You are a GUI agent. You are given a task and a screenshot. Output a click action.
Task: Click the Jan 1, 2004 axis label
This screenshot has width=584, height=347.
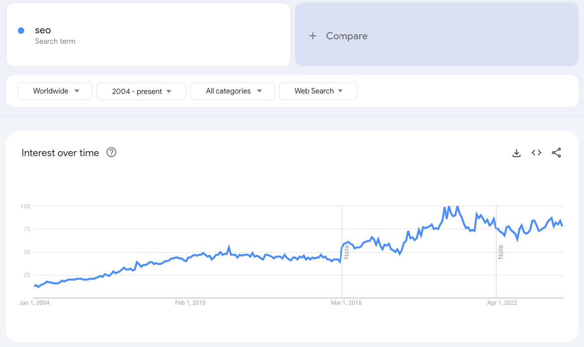tap(34, 303)
